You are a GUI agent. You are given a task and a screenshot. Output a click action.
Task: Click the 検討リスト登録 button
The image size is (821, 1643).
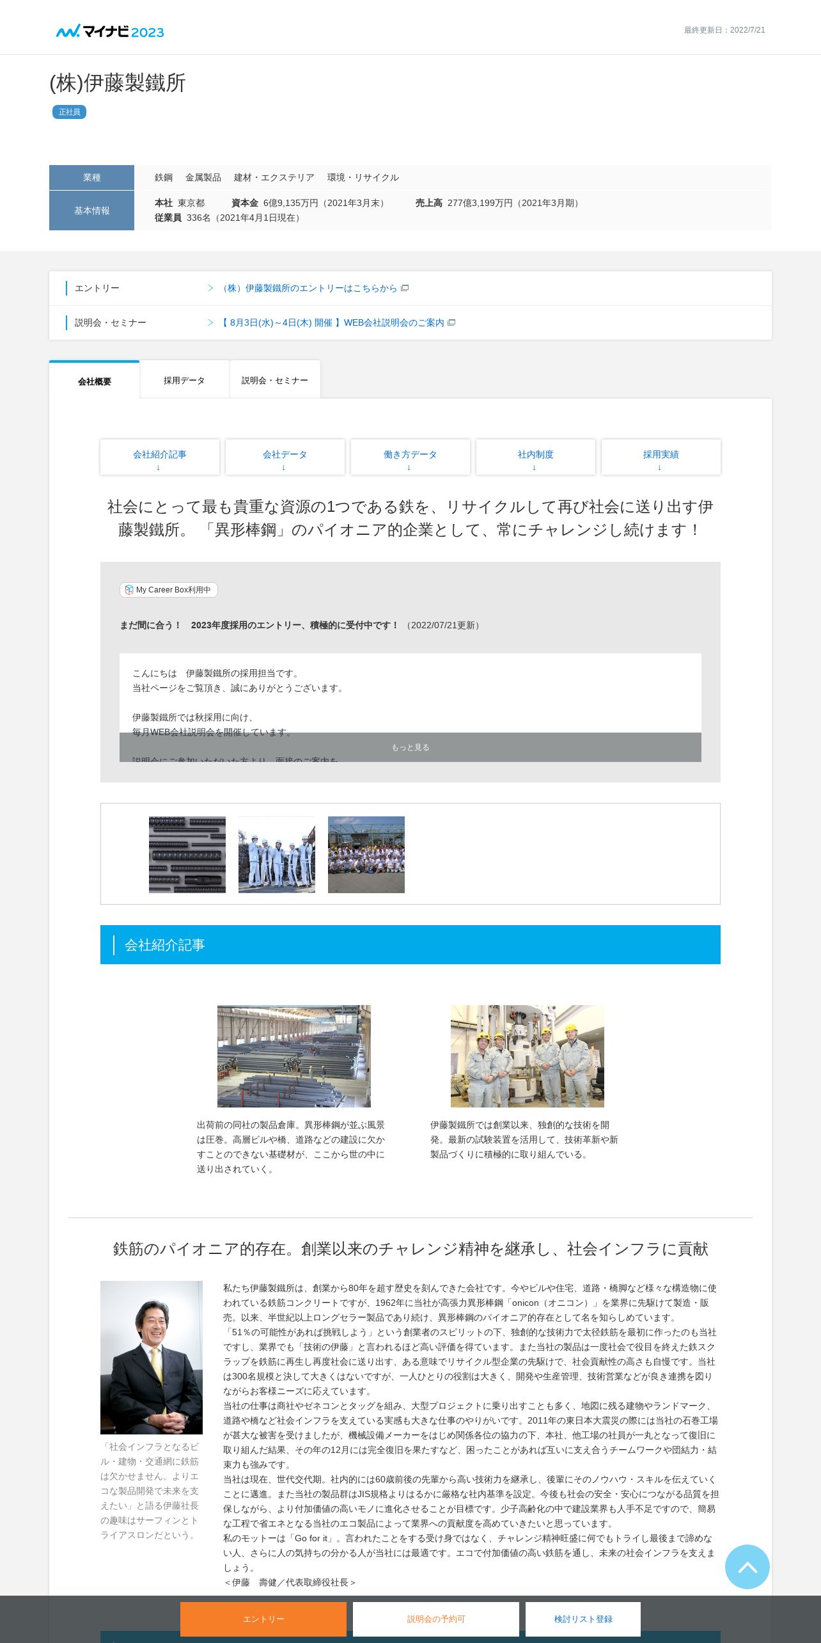pos(583,1619)
